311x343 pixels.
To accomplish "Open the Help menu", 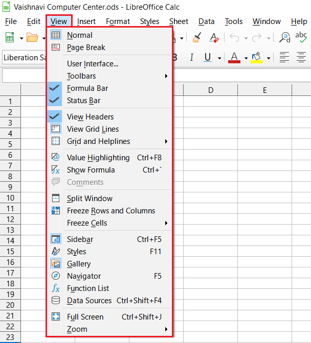I will 299,21.
